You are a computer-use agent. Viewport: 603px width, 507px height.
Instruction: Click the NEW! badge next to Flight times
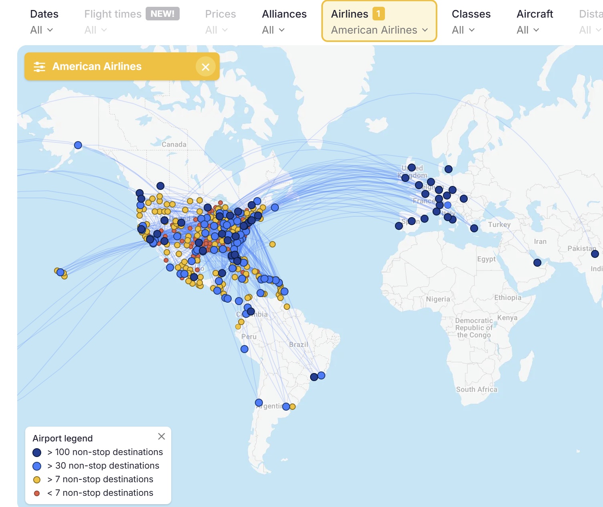162,14
